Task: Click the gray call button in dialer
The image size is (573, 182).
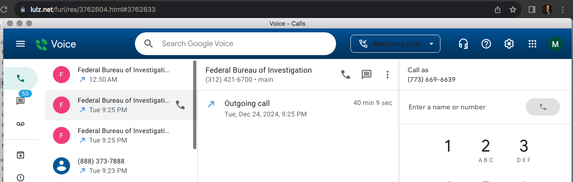Action: [x=542, y=107]
